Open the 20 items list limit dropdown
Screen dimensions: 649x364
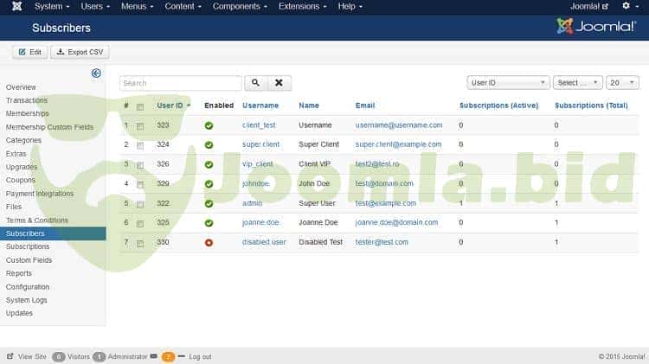click(622, 83)
